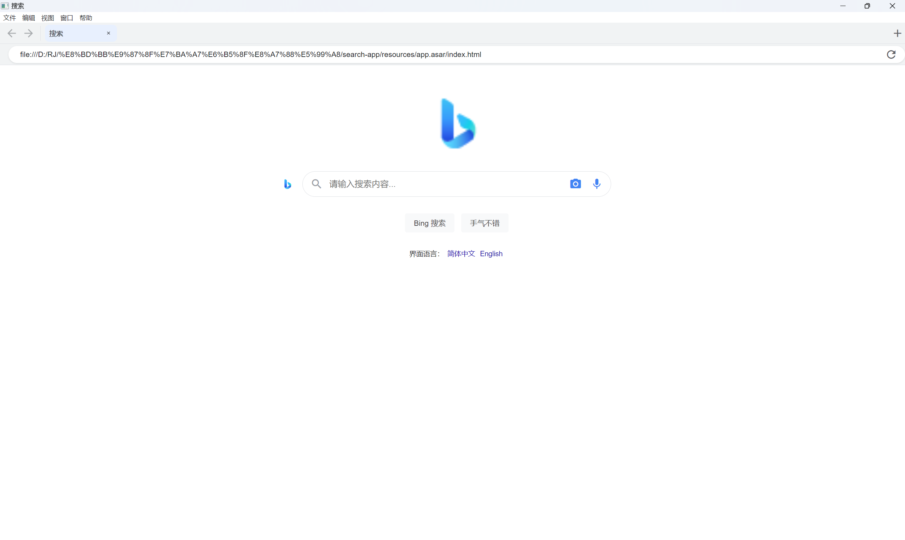The image size is (905, 540).
Task: Click the forward navigation arrow
Action: 29,34
